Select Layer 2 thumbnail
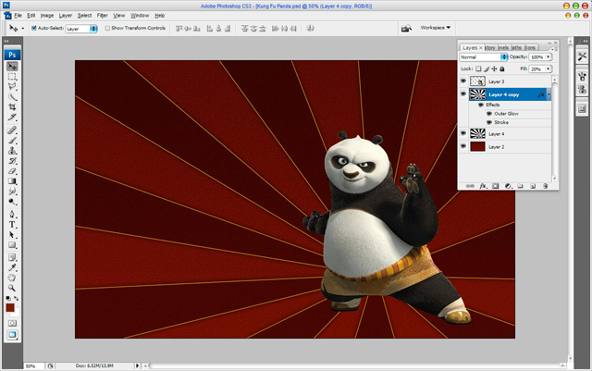 pyautogui.click(x=477, y=146)
